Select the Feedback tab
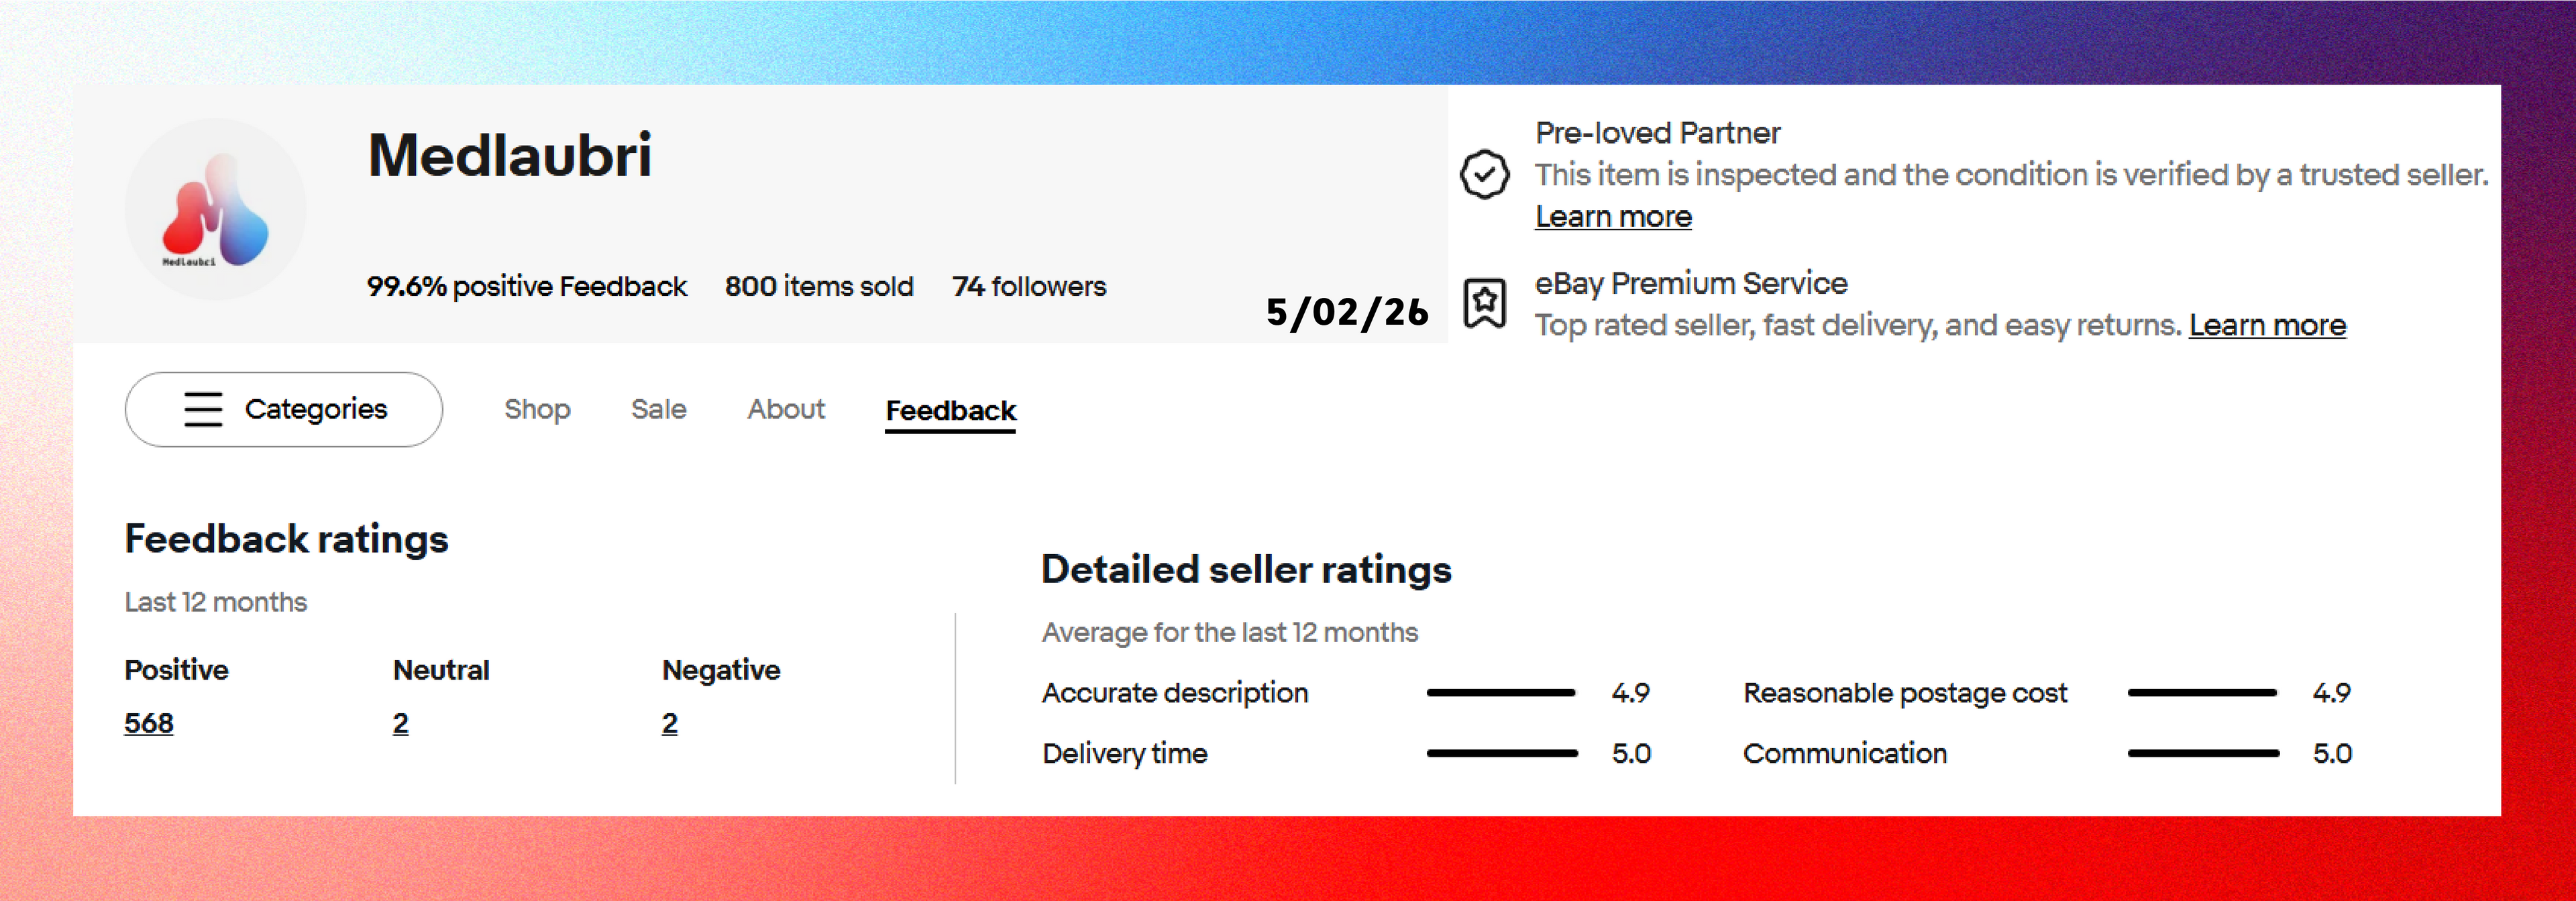Screen dimensions: 2576x901 coord(950,411)
